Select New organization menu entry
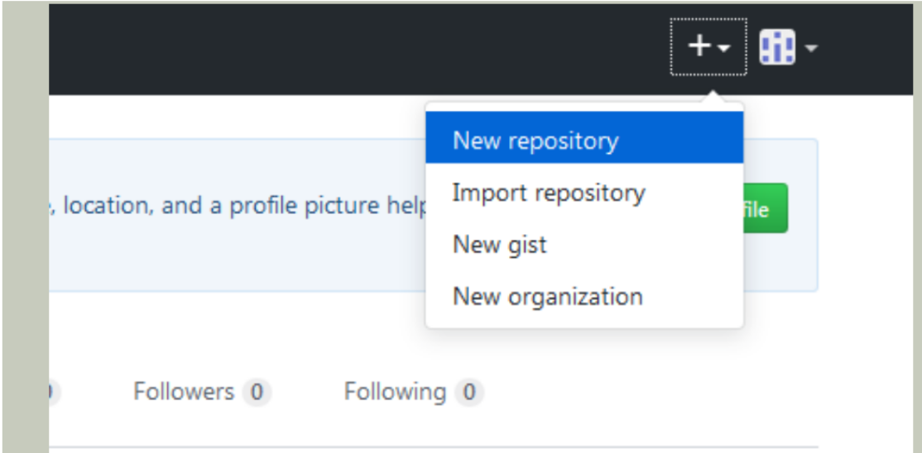 [548, 297]
